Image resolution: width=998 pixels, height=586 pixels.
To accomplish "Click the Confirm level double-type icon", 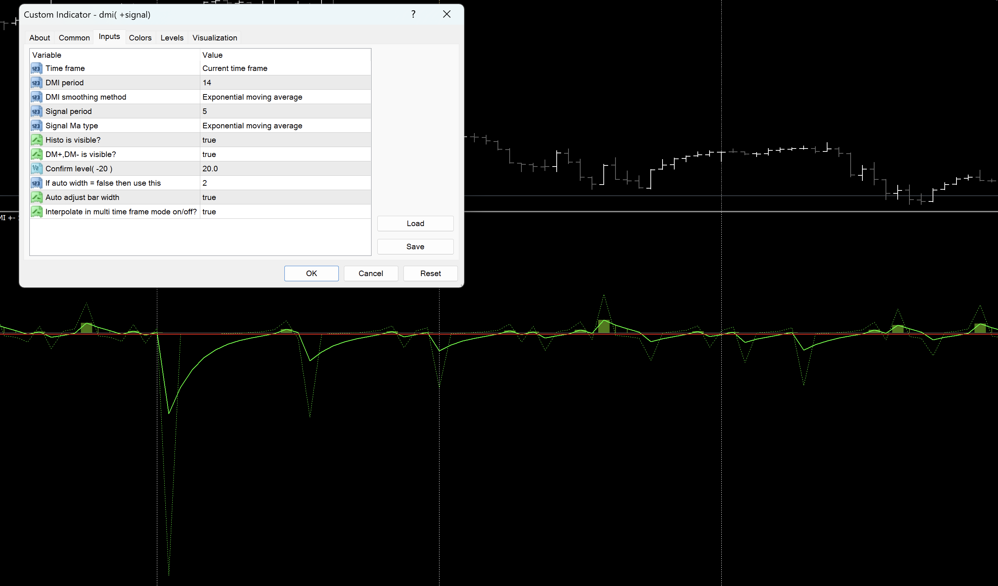I will click(x=36, y=168).
